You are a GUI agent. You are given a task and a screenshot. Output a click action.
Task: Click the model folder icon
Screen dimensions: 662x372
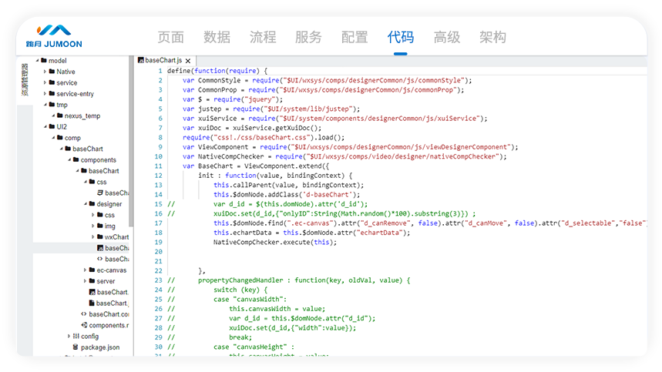[44, 60]
